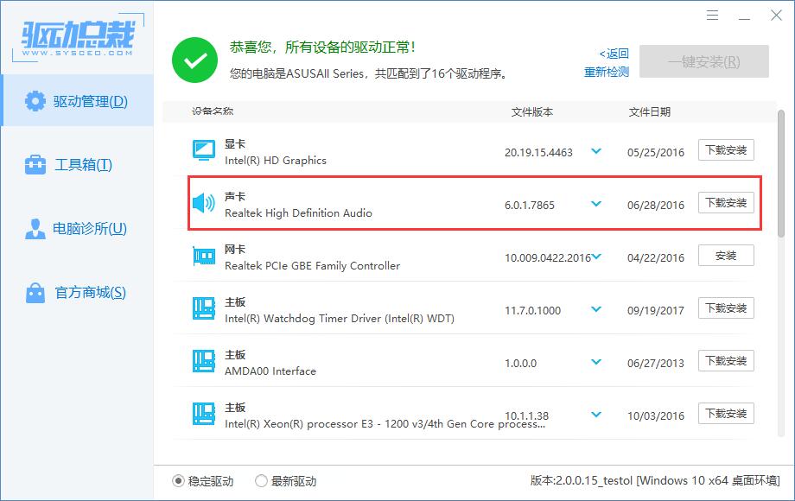Click the 驱动总裁 logo

click(77, 38)
